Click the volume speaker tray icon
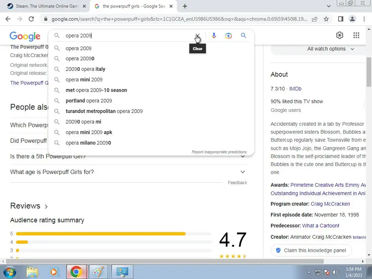372x279 pixels. tap(335, 272)
